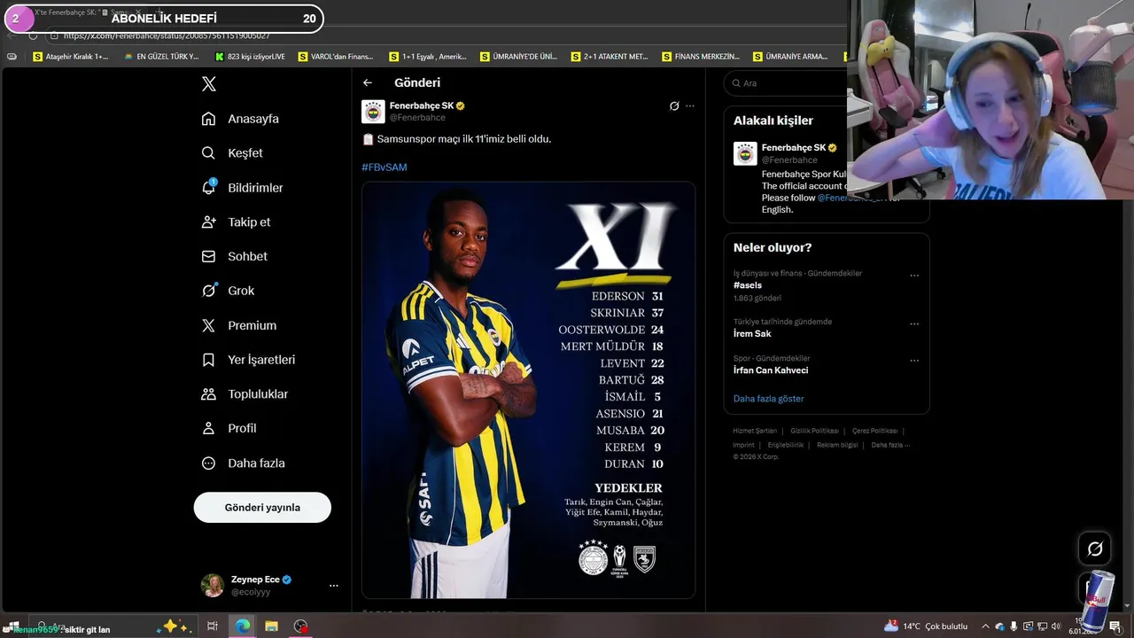Open the ÜMRANİYE'DE ÜNİ... bookmark
The image size is (1134, 638).
pyautogui.click(x=518, y=57)
